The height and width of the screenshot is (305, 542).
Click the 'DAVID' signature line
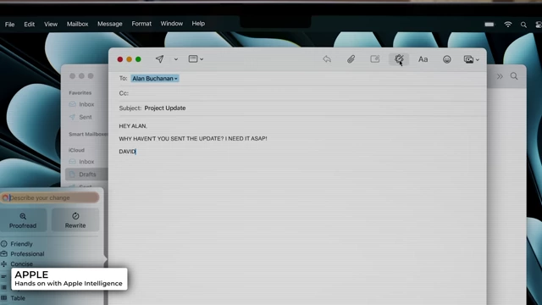(128, 152)
